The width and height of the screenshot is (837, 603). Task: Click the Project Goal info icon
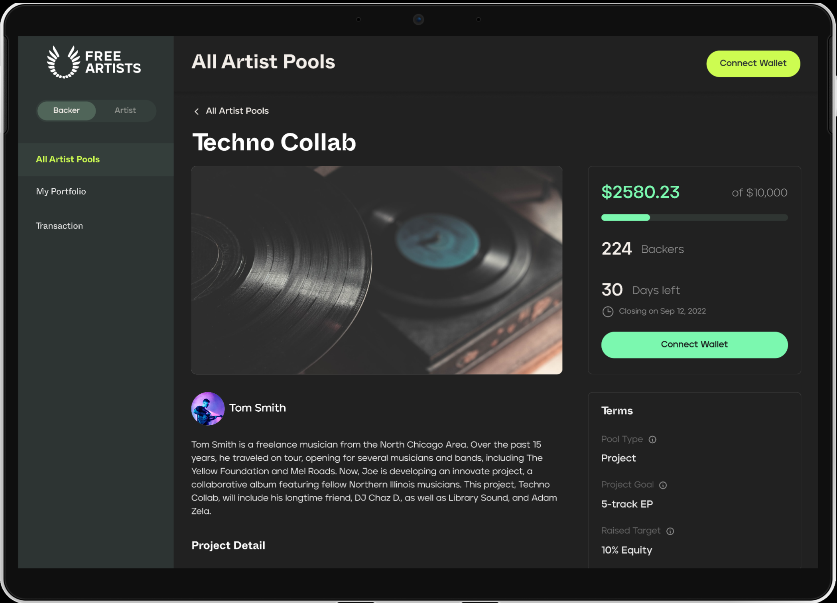pos(663,485)
